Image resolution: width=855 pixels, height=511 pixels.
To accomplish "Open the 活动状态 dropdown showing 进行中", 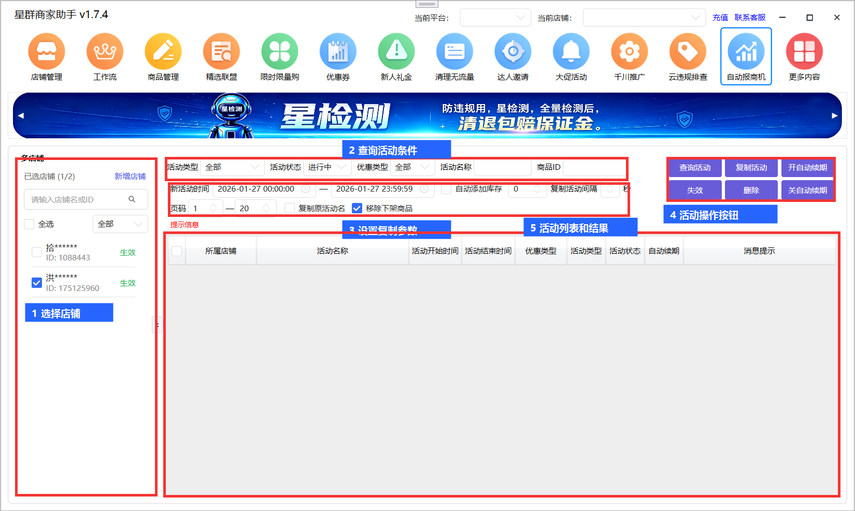I will [327, 167].
